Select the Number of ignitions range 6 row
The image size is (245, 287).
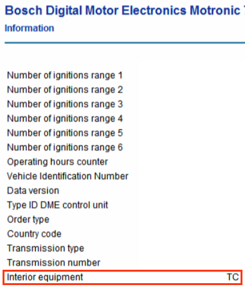pyautogui.click(x=124, y=148)
